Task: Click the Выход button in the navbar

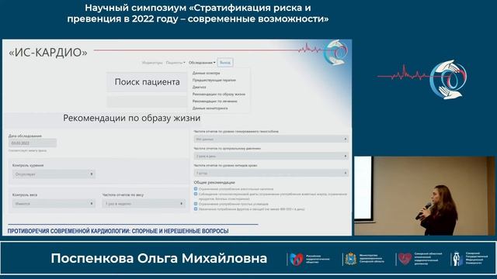Action: click(225, 63)
